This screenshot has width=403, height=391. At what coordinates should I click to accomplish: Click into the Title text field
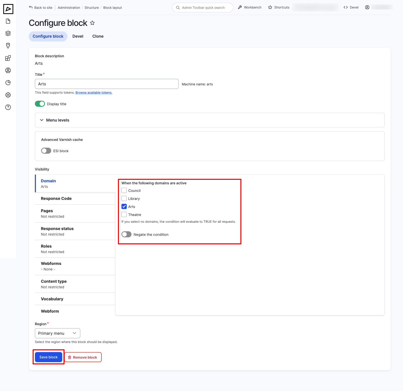(107, 84)
